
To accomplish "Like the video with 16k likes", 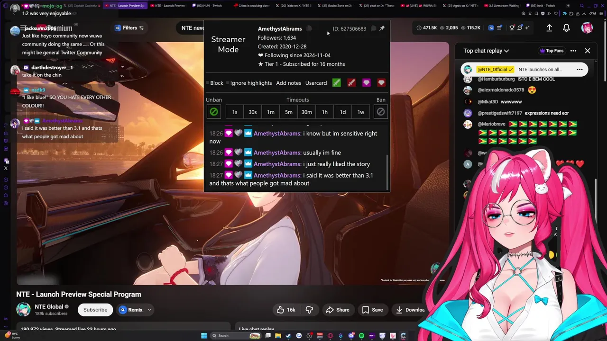I will click(286, 310).
